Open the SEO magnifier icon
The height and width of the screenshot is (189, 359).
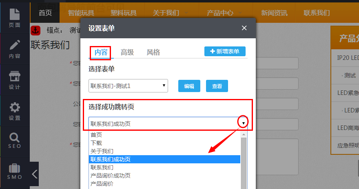coord(14,141)
